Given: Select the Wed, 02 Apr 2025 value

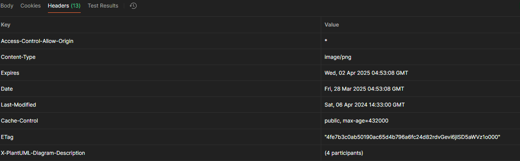Looking at the screenshot, I should (366, 73).
